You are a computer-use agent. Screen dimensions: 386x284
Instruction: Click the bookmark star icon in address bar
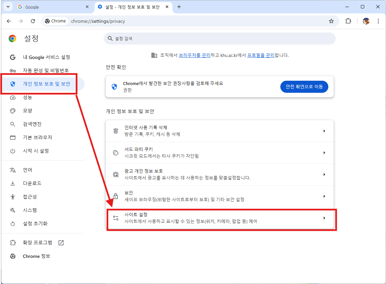[x=331, y=21]
